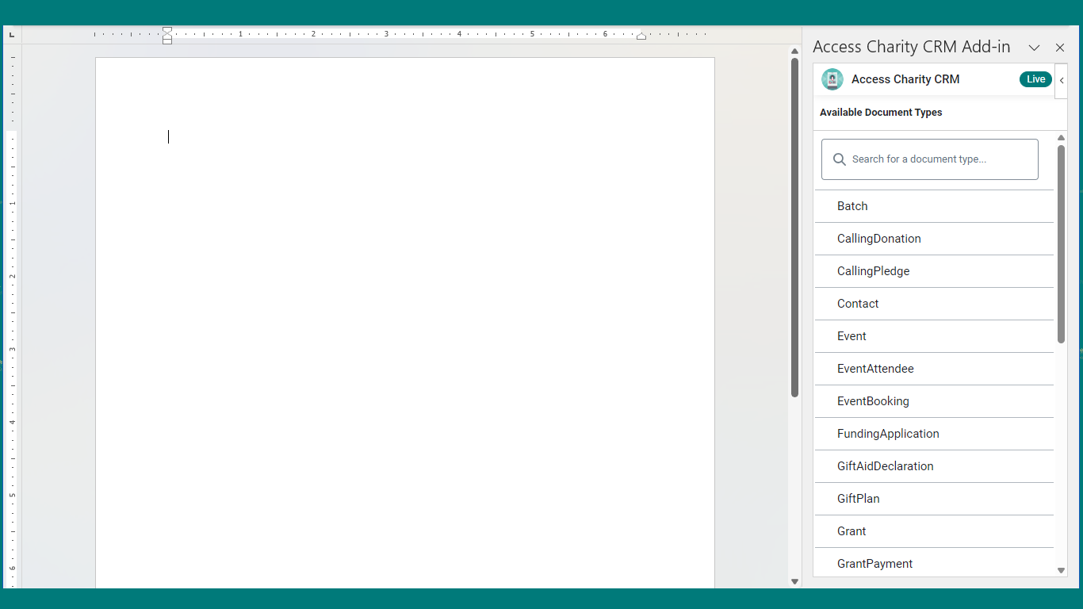Image resolution: width=1083 pixels, height=609 pixels.
Task: Click the Word document vertical scrollbar thumb
Action: pos(794,228)
